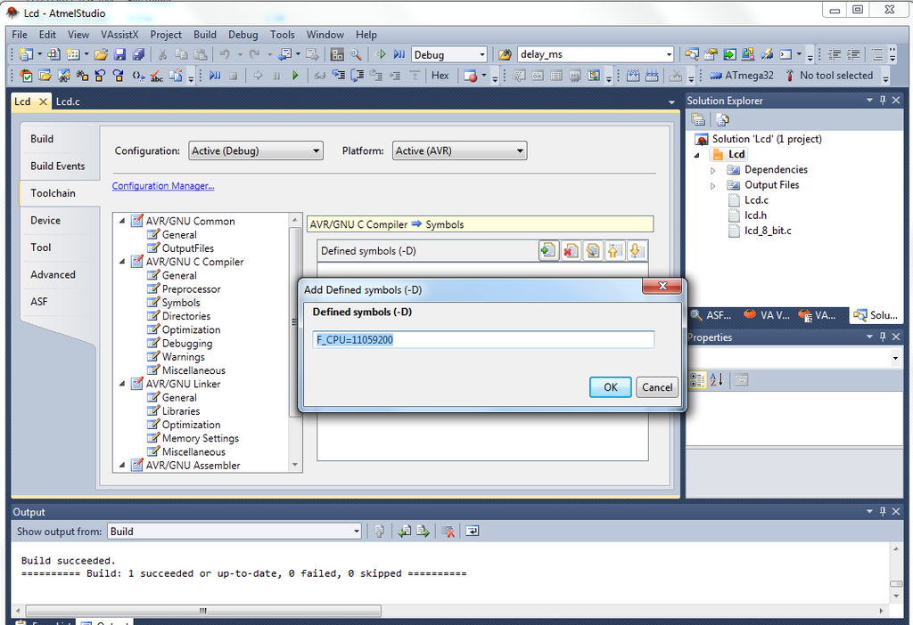Select the Device tab in project properties

[45, 220]
